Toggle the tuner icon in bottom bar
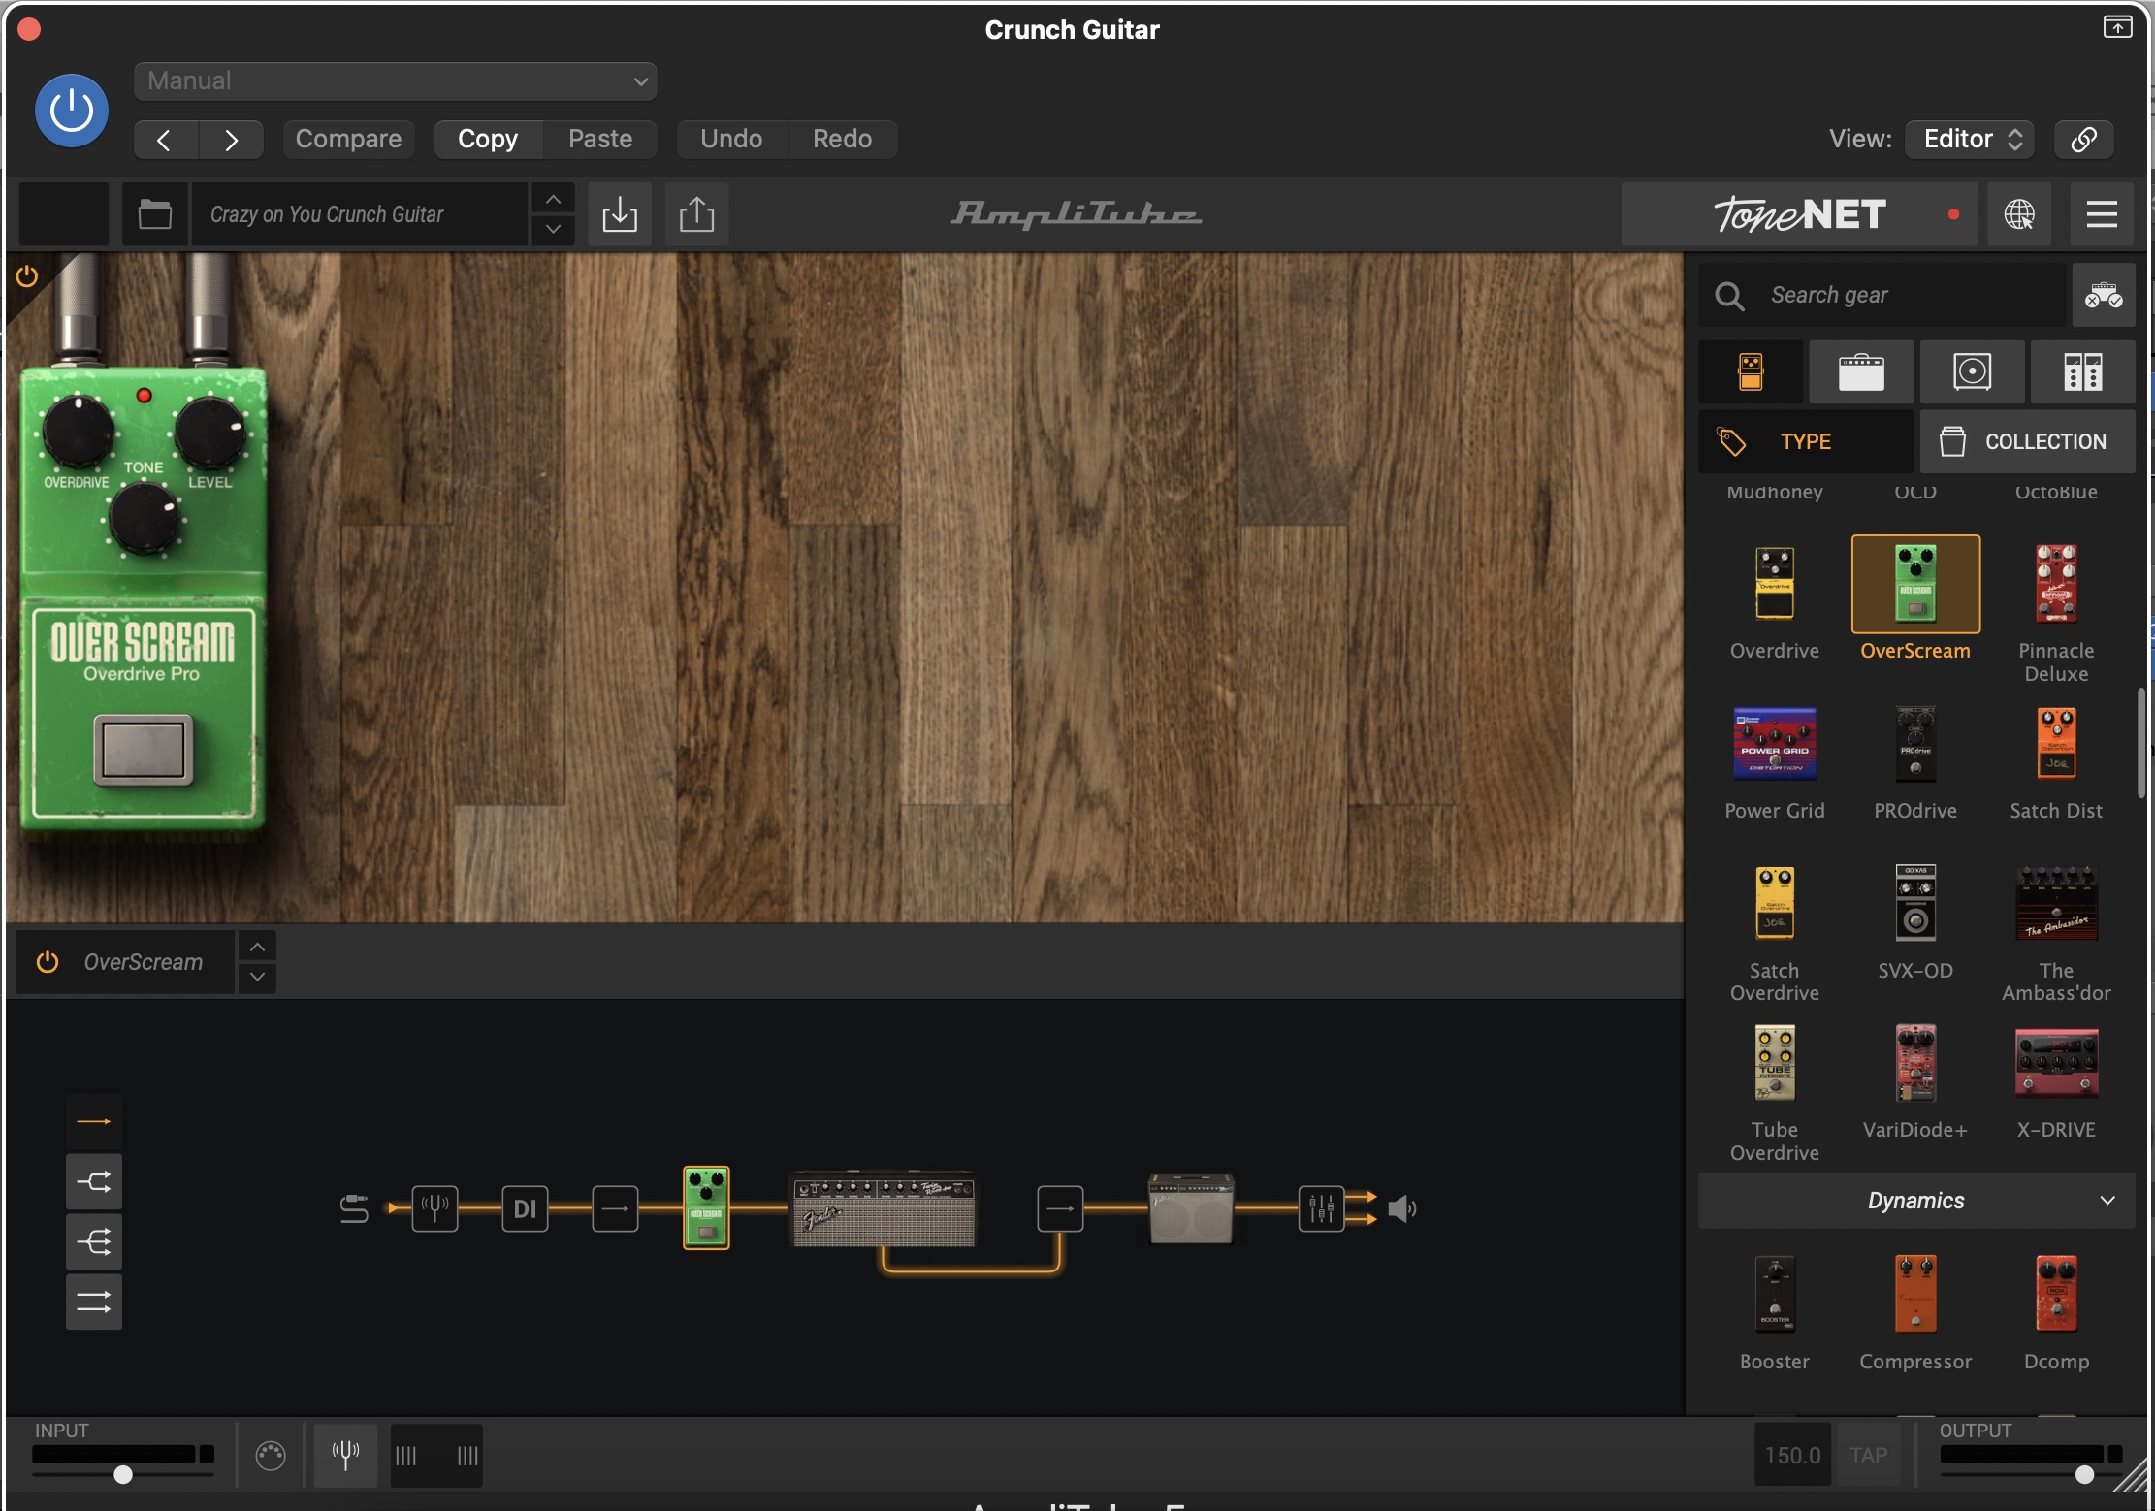This screenshot has width=2155, height=1511. (346, 1454)
